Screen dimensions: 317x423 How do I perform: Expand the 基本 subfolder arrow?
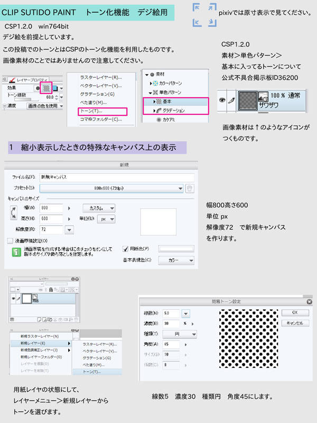coord(154,102)
